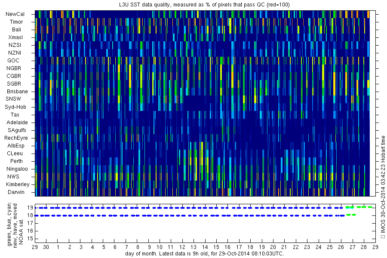387x258 pixels.
Task: Select the NZNI row label
Action: (x=15, y=53)
